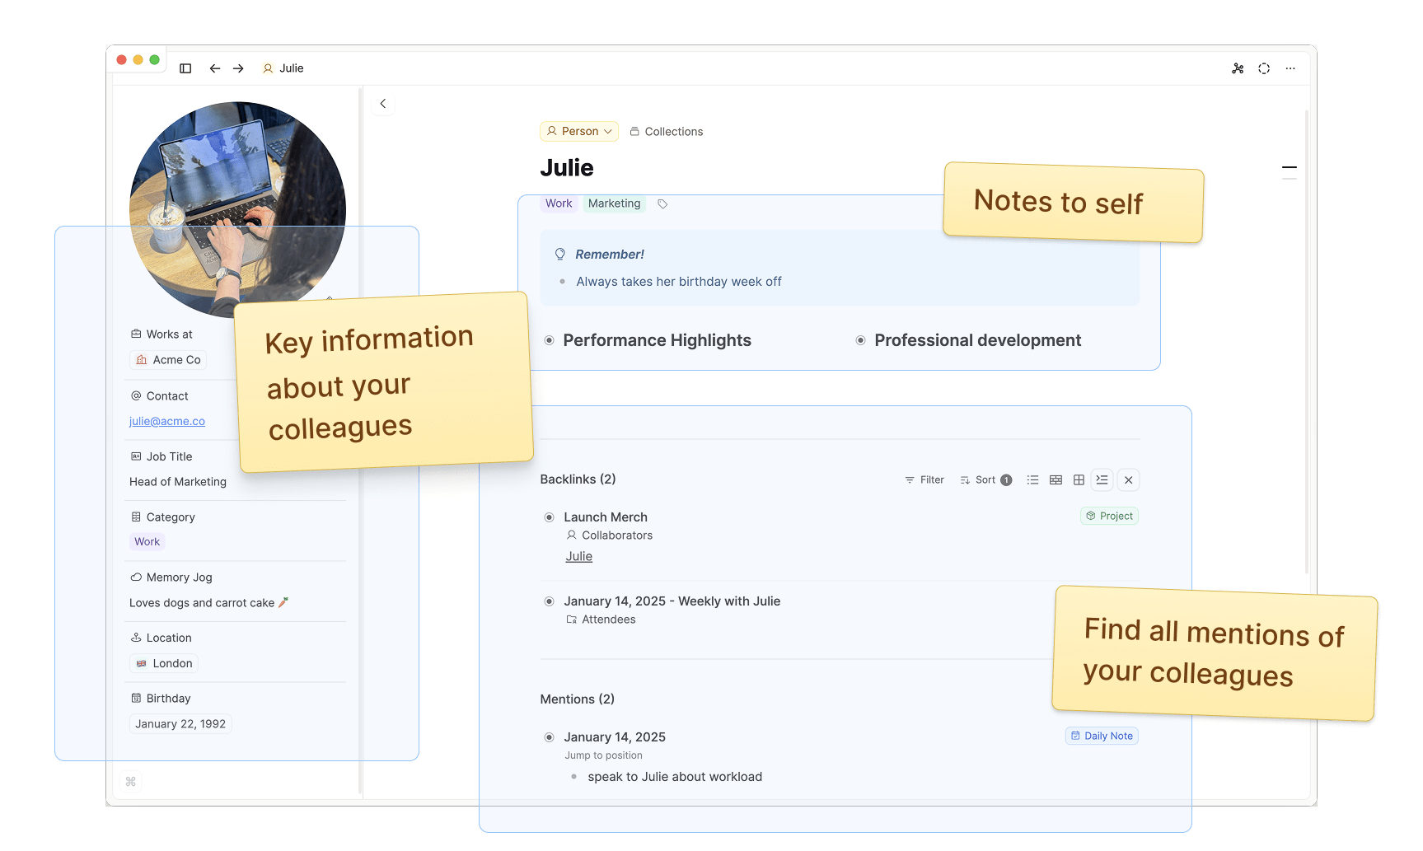Switch backlinks to list view
The width and height of the screenshot is (1423, 851).
click(1032, 479)
